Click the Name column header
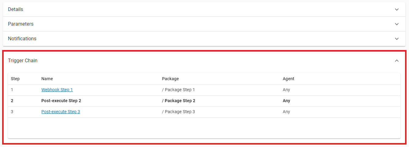Screen dimensions: 409x147 47,79
